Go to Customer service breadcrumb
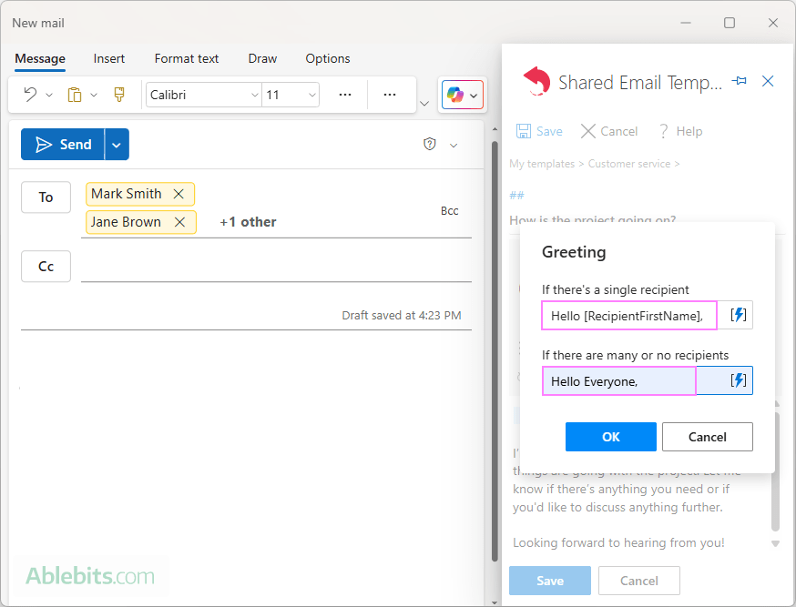This screenshot has height=607, width=796. 629,164
